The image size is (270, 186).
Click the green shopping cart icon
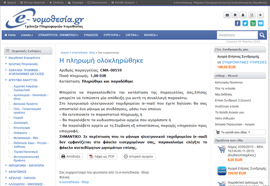(253, 23)
